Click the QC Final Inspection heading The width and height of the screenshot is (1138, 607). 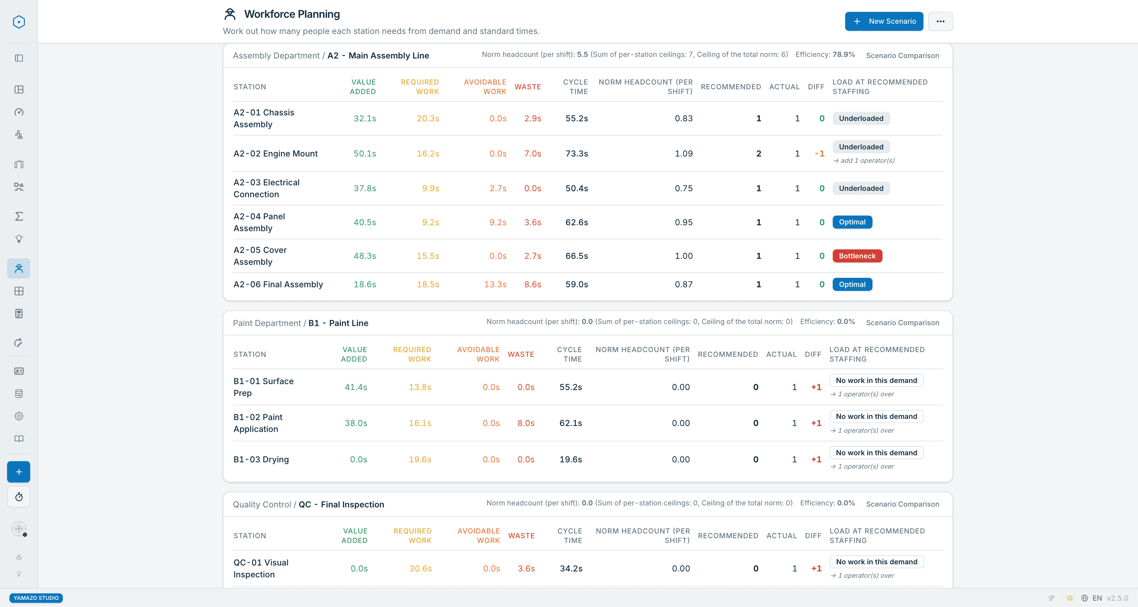click(341, 504)
